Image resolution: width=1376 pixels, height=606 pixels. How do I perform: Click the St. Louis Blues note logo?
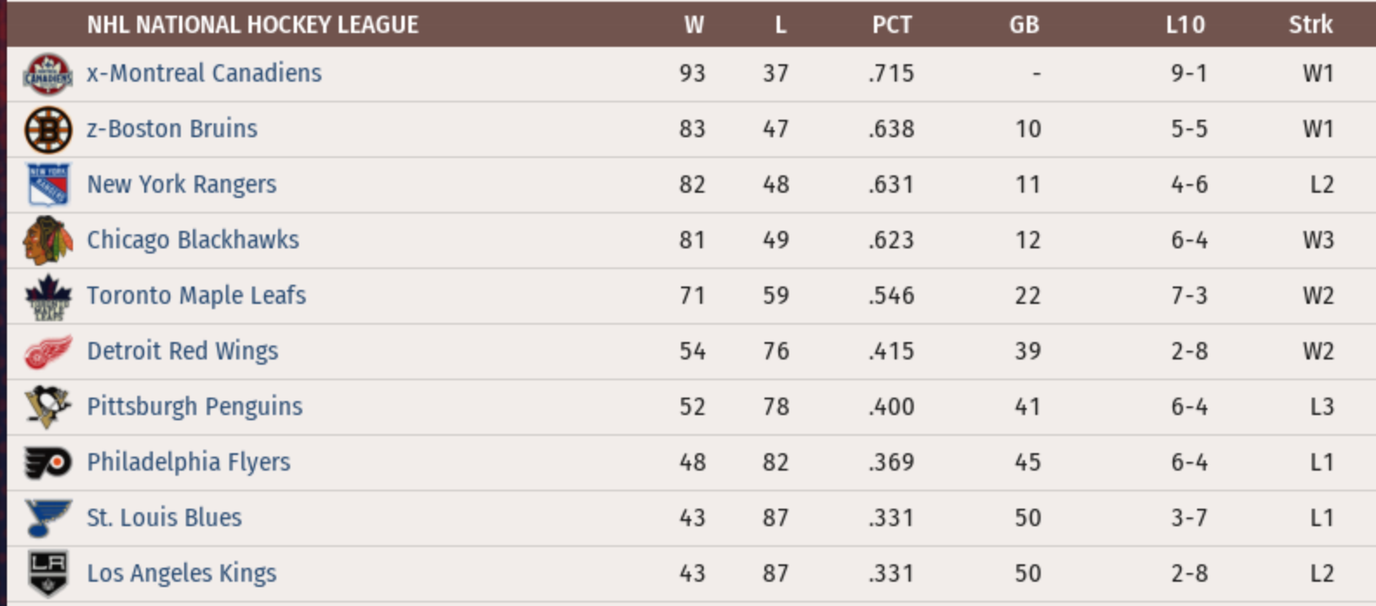coord(48,518)
